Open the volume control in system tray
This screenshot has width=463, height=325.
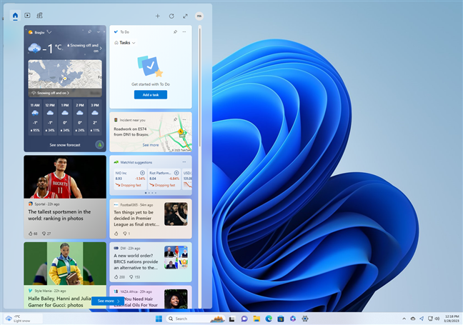(437, 319)
